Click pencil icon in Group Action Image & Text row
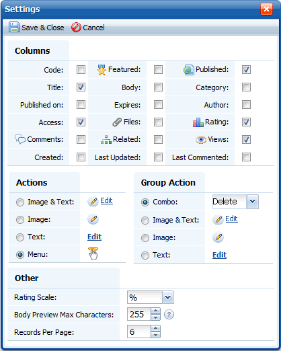Image resolution: width=281 pixels, height=351 pixels. [x=218, y=220]
